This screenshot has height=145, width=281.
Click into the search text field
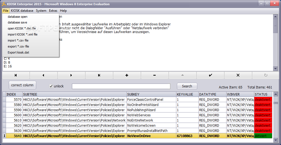(121, 86)
